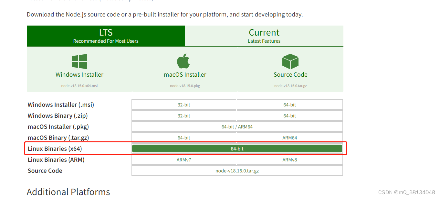The width and height of the screenshot is (440, 198).
Task: Select 32-bit Windows Binary (.zip)
Action: (184, 115)
